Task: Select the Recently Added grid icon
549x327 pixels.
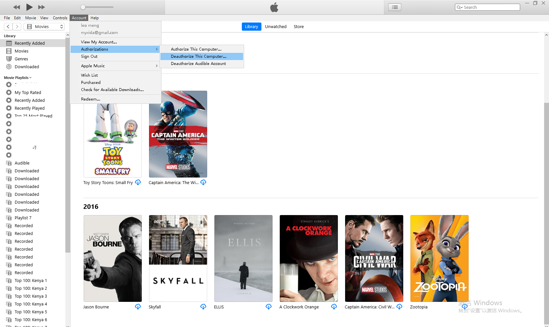Action: (x=8, y=43)
